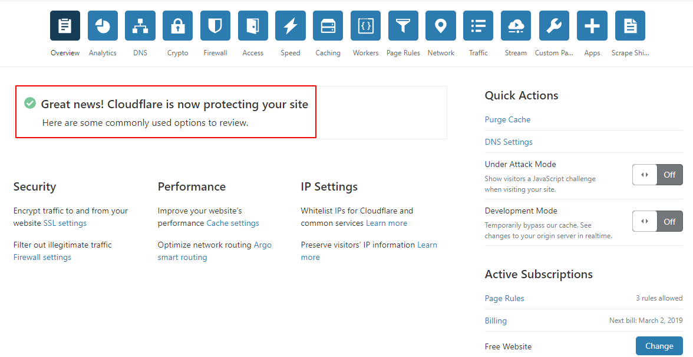Click the green checkmark success icon
The width and height of the screenshot is (693, 357).
pos(30,103)
